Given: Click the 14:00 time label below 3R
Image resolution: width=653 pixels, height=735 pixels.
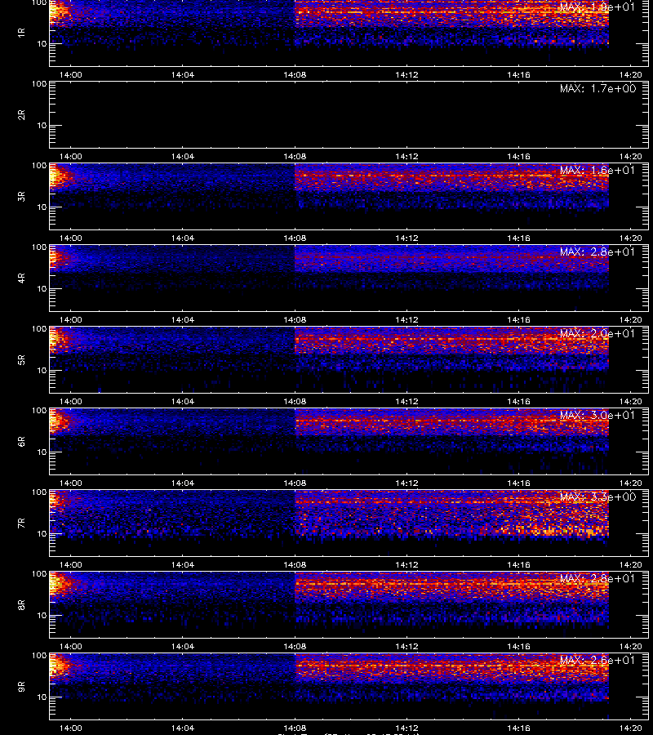Looking at the screenshot, I should click(x=71, y=238).
